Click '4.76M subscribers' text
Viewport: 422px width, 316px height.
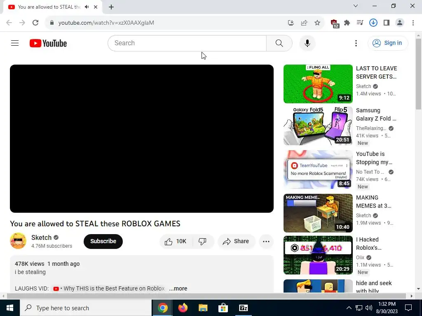pos(52,246)
